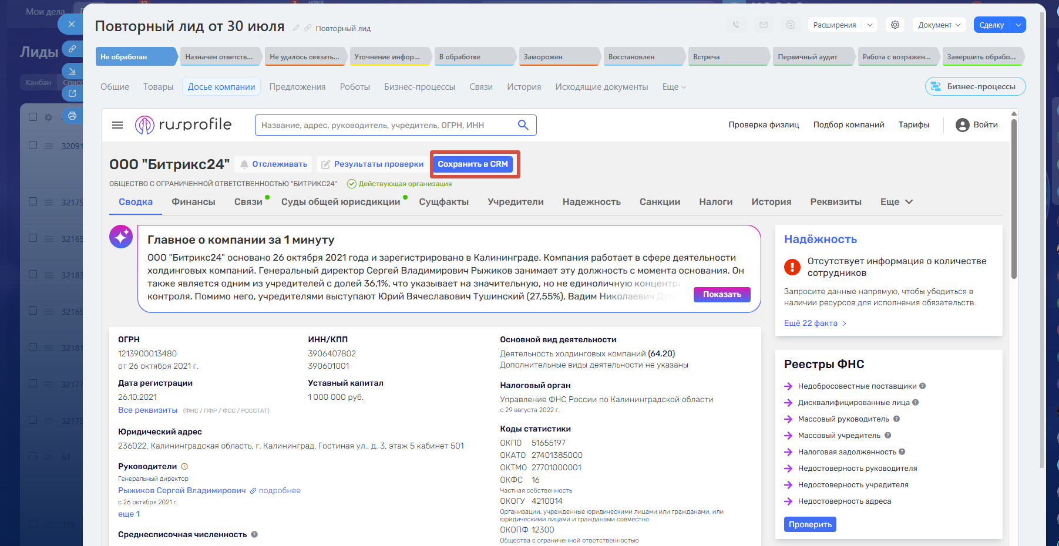Image resolution: width=1059 pixels, height=546 pixels.
Task: Click help icon next to Массовый руководитель
Action: (x=896, y=419)
